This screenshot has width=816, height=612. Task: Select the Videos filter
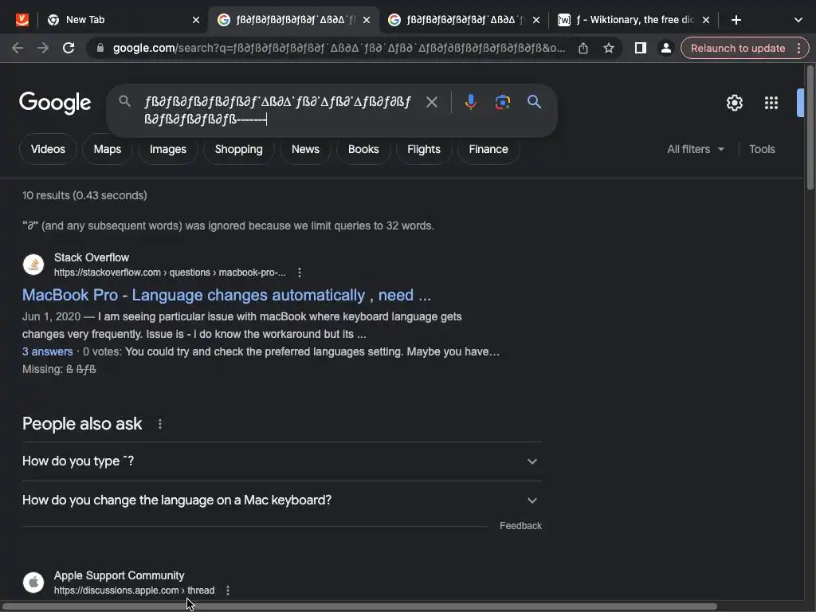(x=48, y=149)
